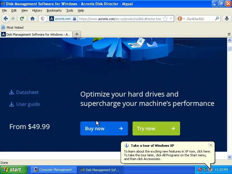
Task: Restore down the Mypal browser window
Action: 222,4
